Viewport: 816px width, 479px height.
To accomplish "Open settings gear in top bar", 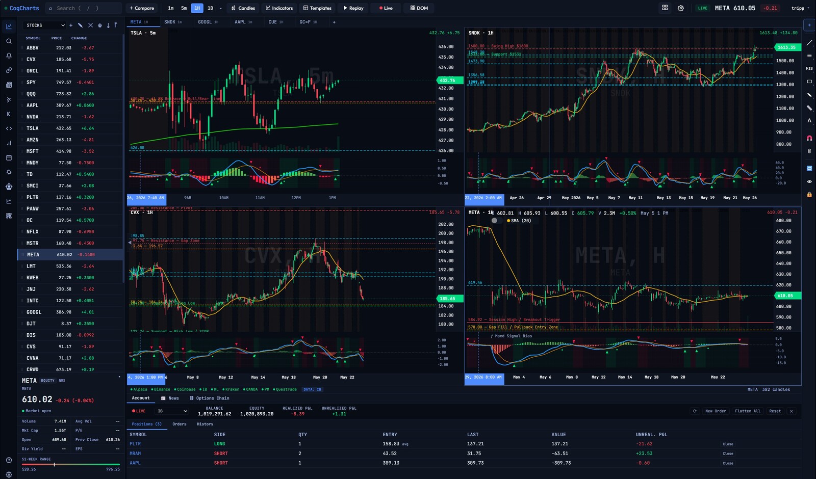I will pos(681,8).
